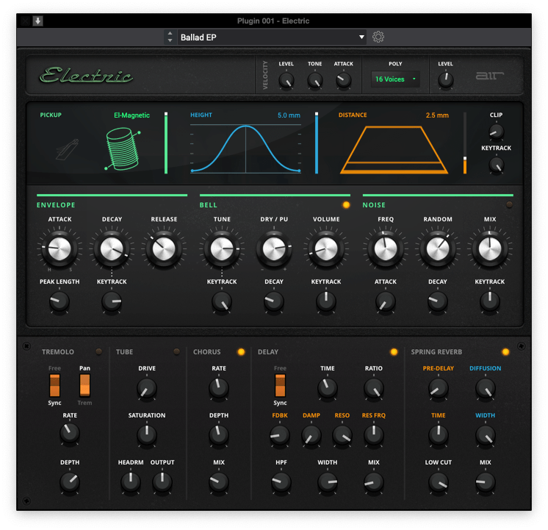Click the Noise Random knob
The image size is (548, 530).
tap(438, 249)
